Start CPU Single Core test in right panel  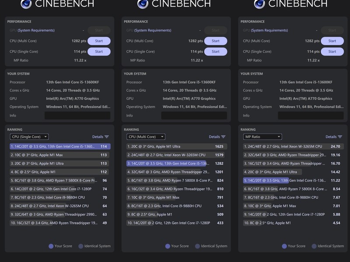coord(332,52)
